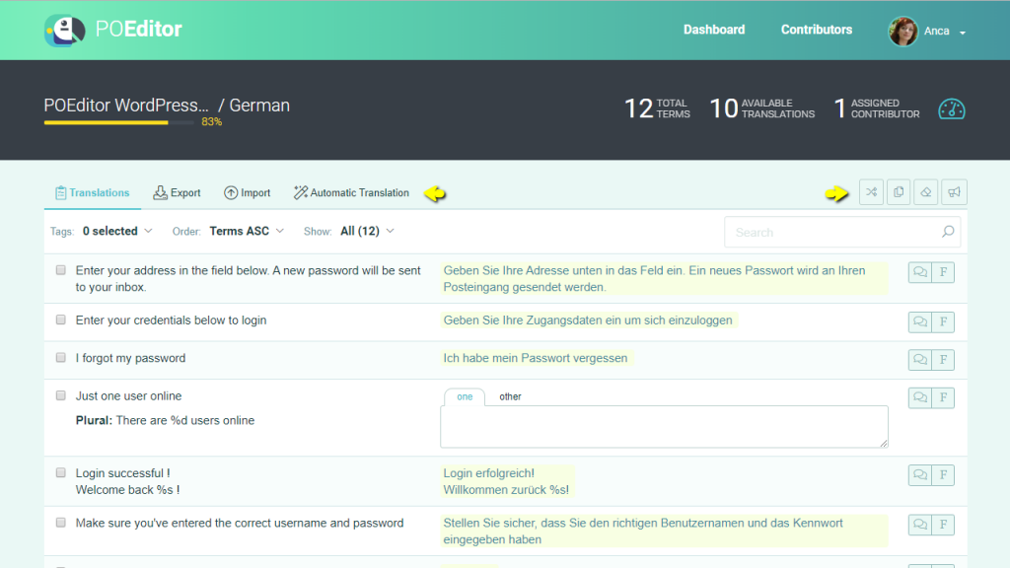1010x568 pixels.
Task: Click the eraser flush translations icon
Action: pyautogui.click(x=926, y=192)
